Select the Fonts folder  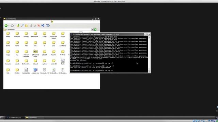(17, 44)
